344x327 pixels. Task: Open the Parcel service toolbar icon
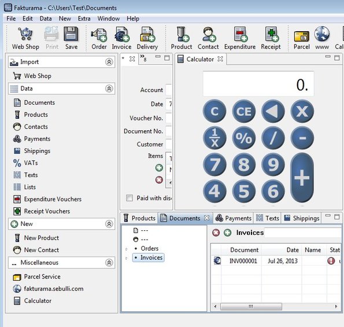click(301, 38)
